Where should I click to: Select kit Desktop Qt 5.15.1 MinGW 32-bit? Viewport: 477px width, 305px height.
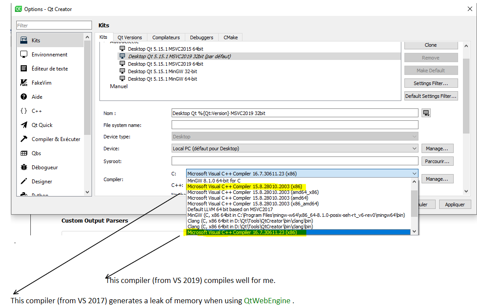click(x=162, y=71)
